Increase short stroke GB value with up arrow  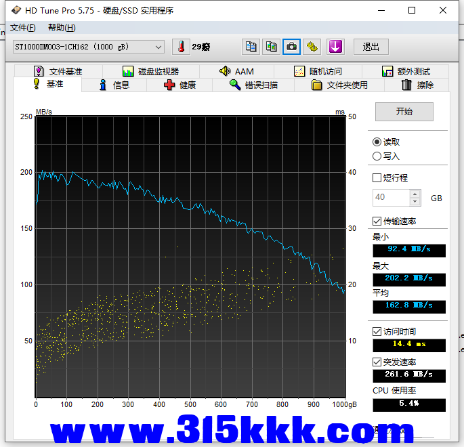pyautogui.click(x=415, y=194)
